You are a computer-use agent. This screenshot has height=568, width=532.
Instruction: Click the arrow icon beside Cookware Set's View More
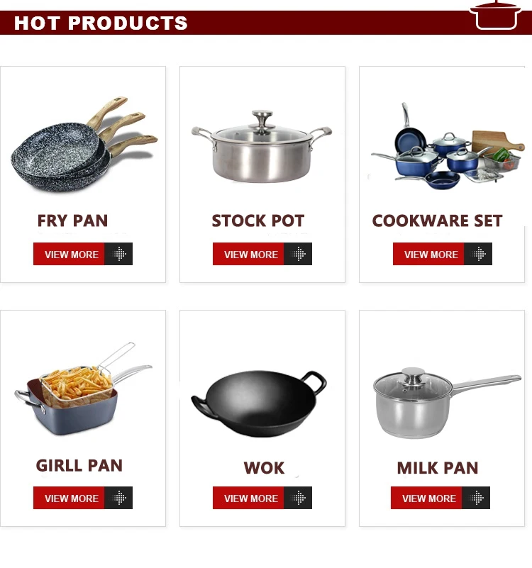click(x=478, y=254)
